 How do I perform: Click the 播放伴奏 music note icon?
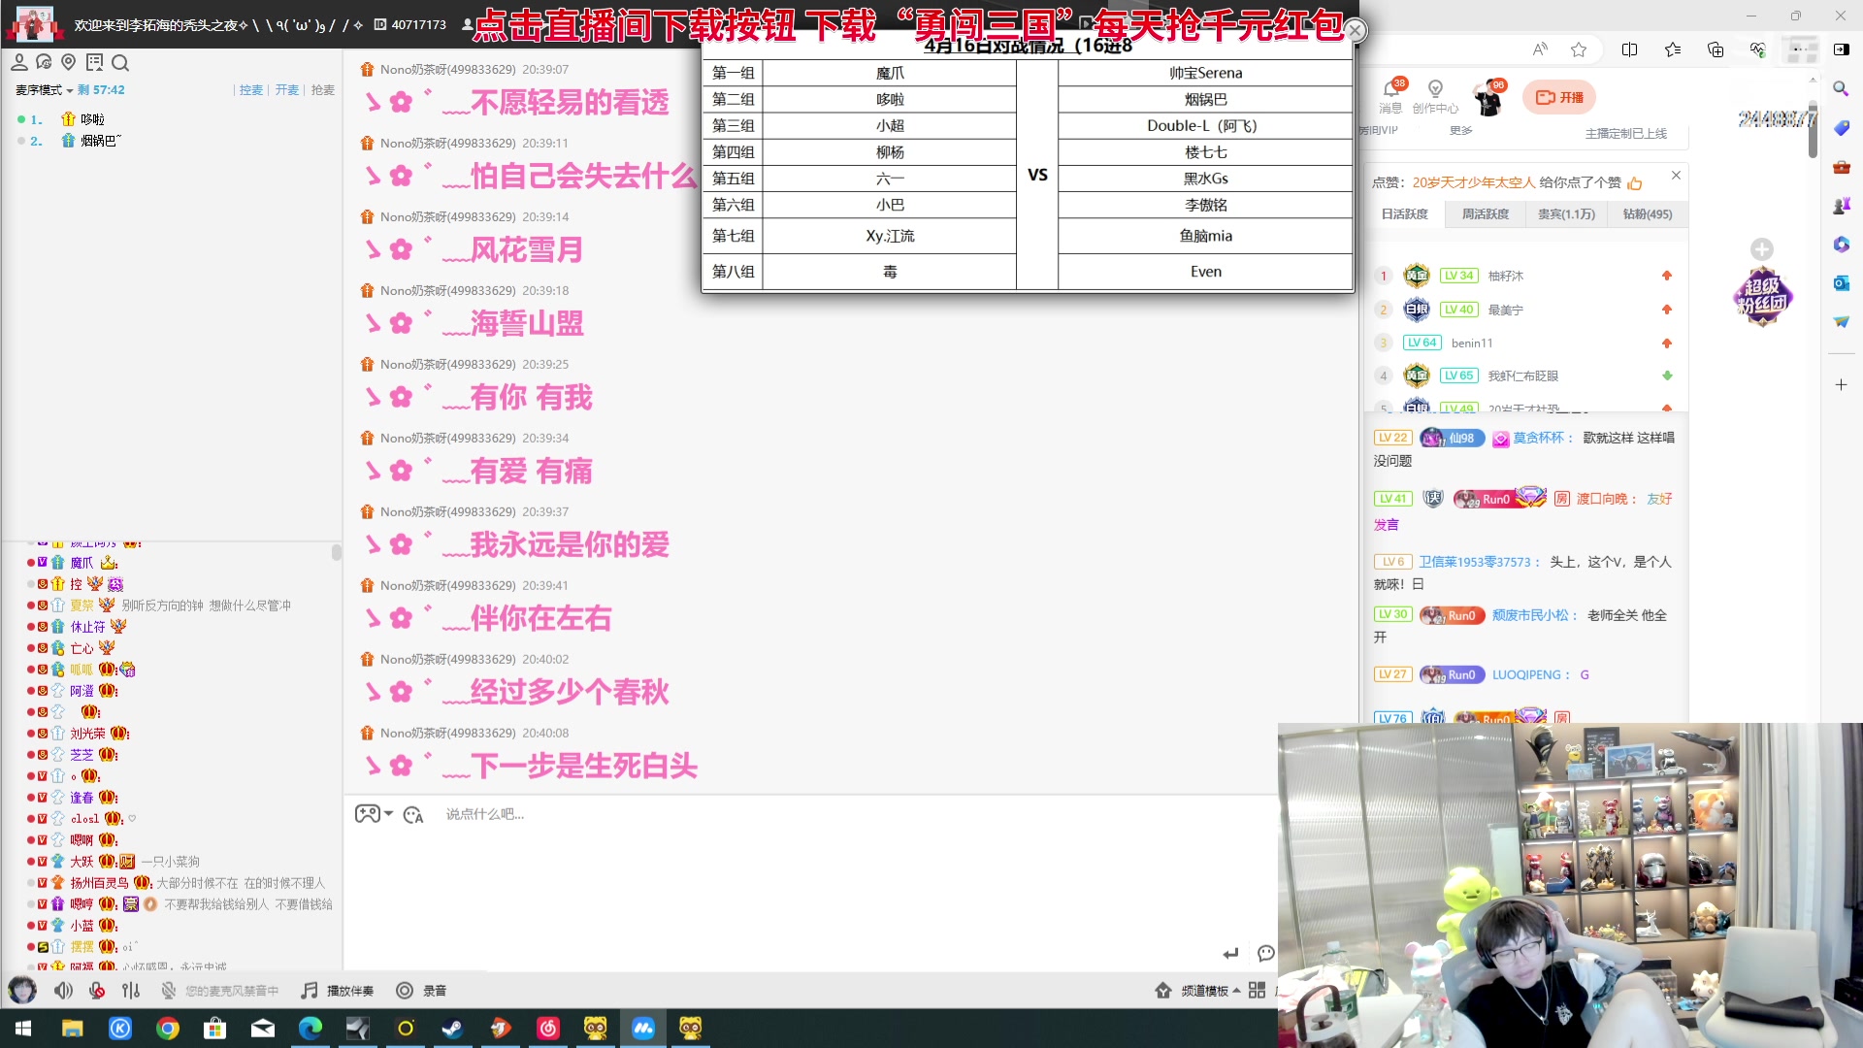coord(310,991)
